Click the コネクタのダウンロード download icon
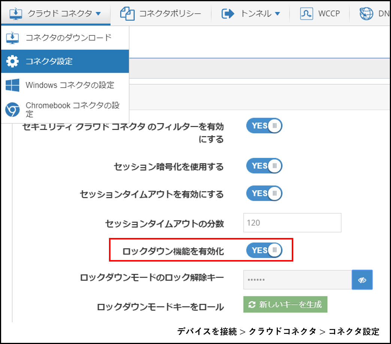Screen dimensions: 391x344 (12, 38)
